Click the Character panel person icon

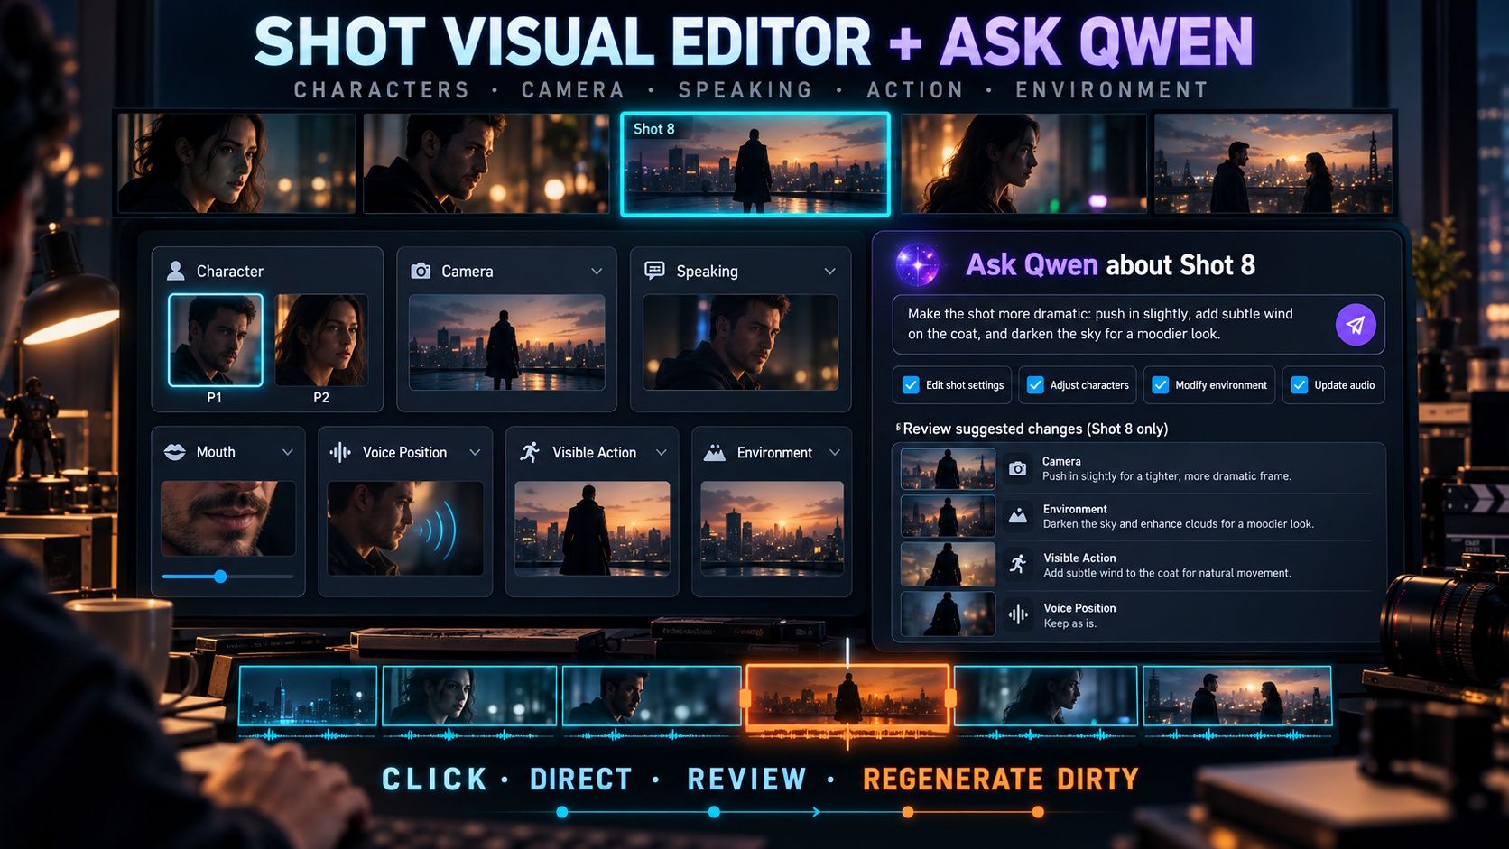176,271
